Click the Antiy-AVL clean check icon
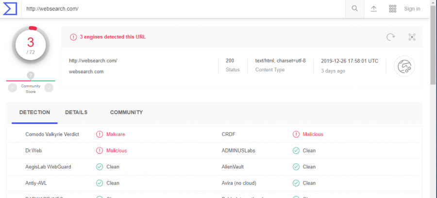 (x=100, y=183)
